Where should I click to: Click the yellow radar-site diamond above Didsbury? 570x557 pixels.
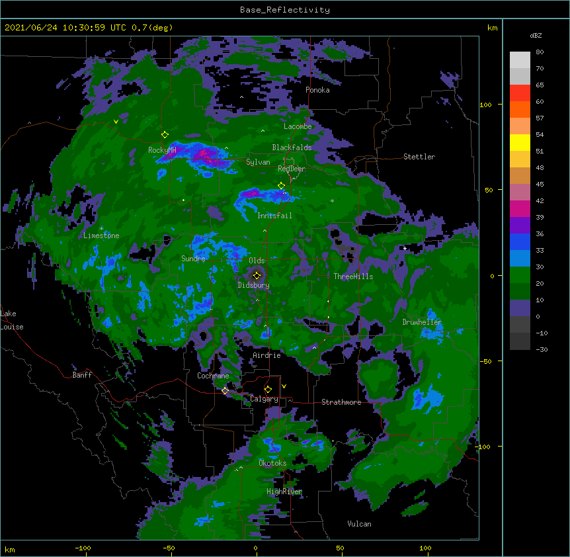(257, 276)
